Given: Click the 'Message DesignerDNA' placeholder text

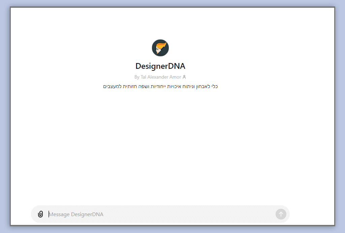Looking at the screenshot, I should (76, 214).
